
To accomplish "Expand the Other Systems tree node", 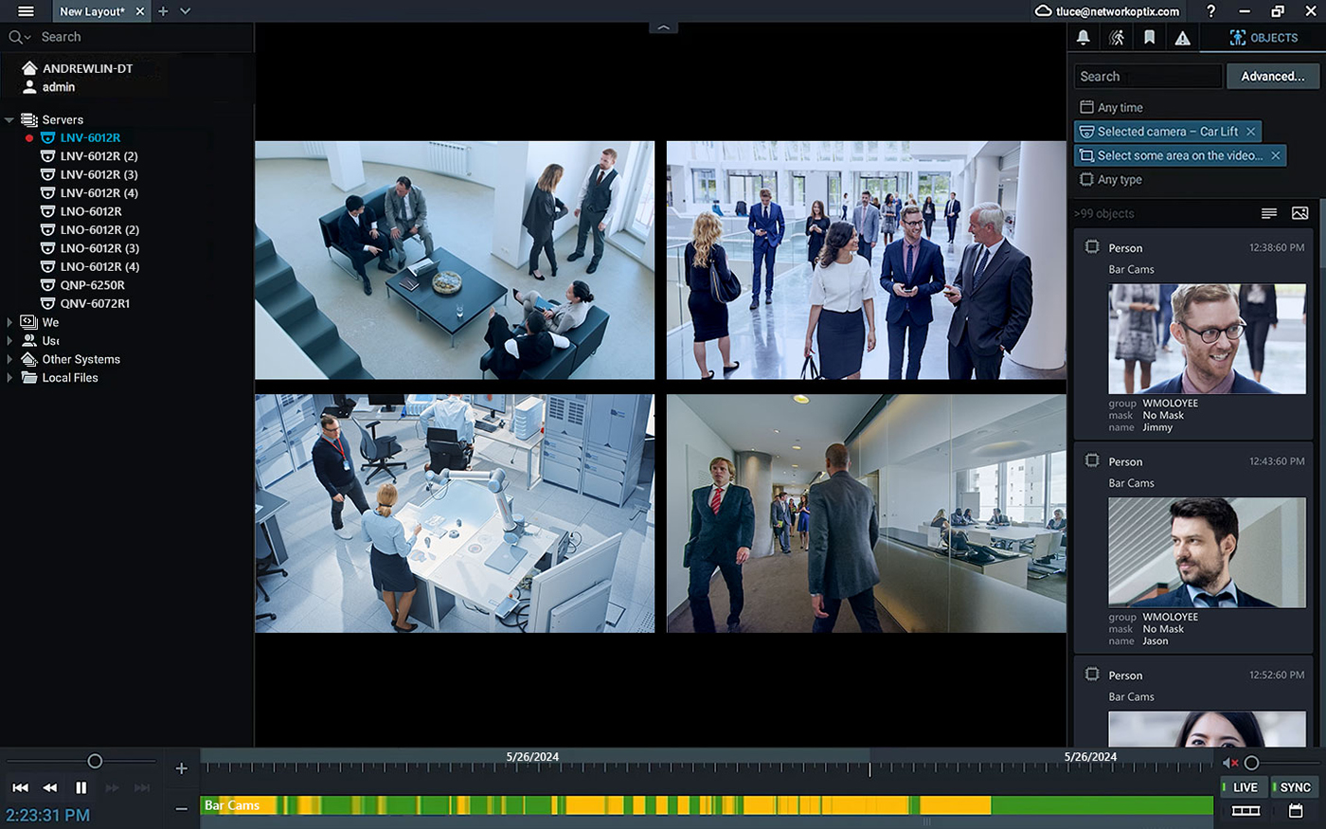I will point(9,360).
